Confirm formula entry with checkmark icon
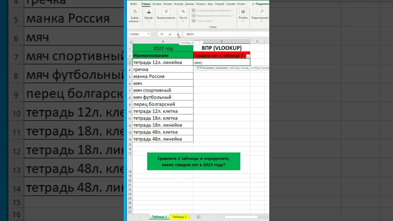Screen dimensions: 393x221 170,34
